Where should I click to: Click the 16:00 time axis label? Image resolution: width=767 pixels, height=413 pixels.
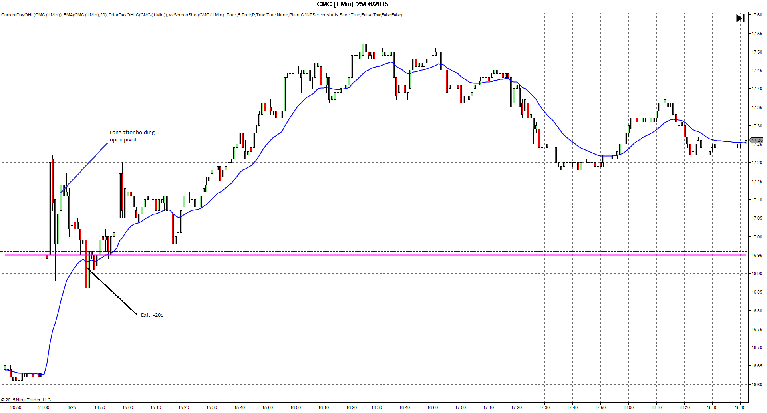(x=296, y=407)
